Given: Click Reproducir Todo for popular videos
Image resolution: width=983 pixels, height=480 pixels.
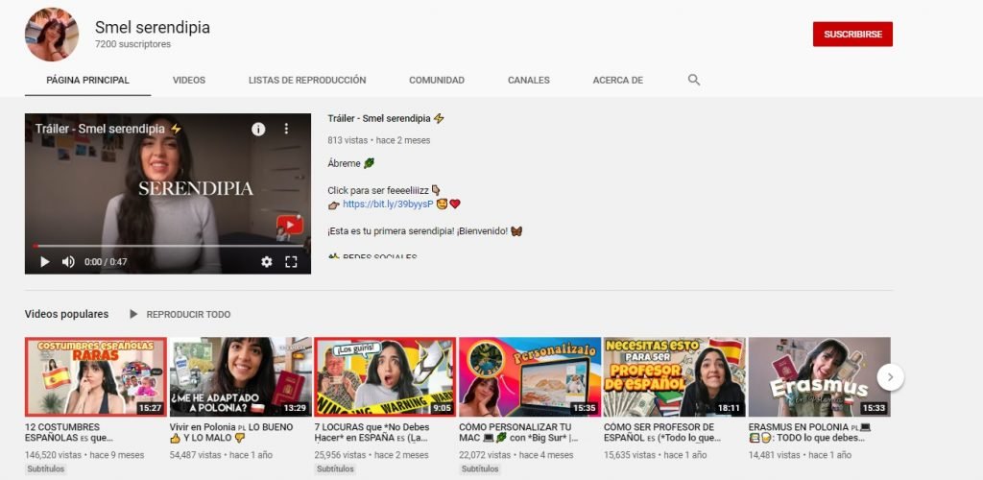Looking at the screenshot, I should coord(180,314).
